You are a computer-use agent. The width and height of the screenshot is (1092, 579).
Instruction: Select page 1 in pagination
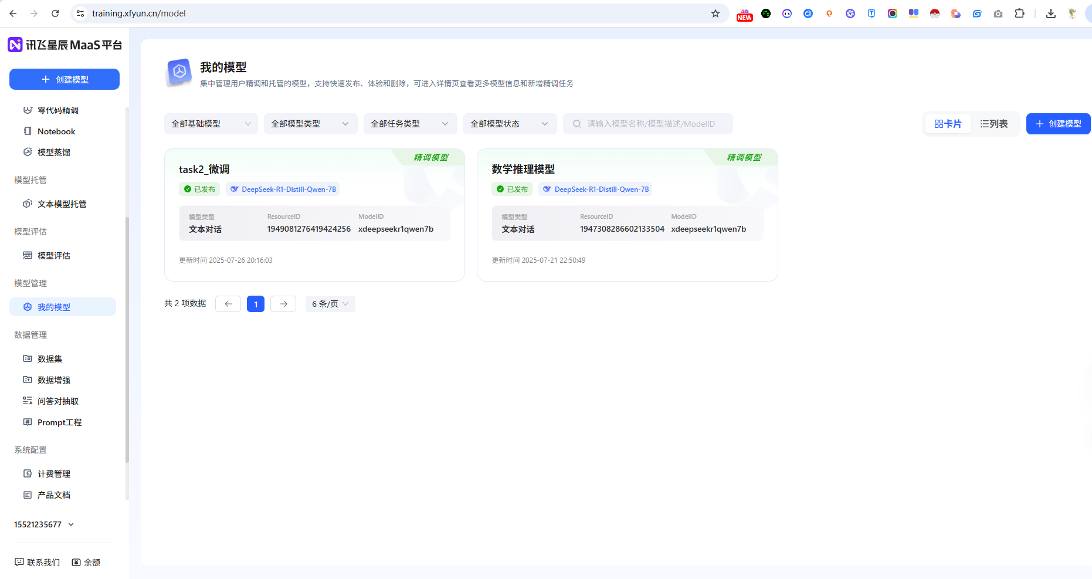click(x=256, y=304)
